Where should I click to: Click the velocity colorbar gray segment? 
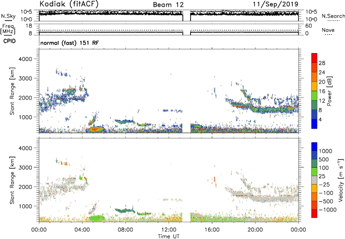(x=314, y=180)
